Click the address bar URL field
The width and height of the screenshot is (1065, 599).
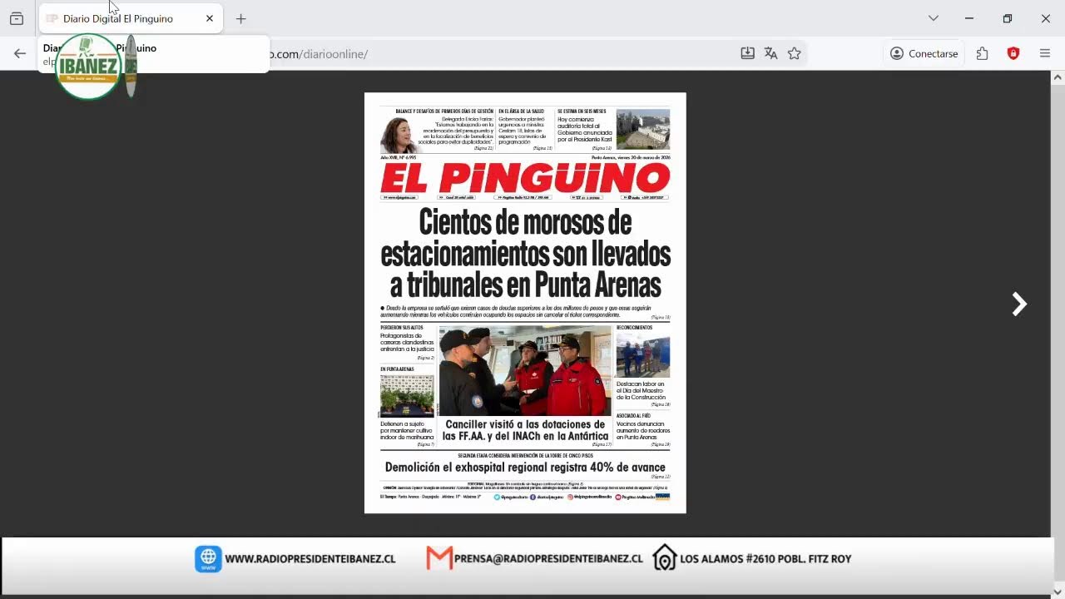tap(499, 54)
